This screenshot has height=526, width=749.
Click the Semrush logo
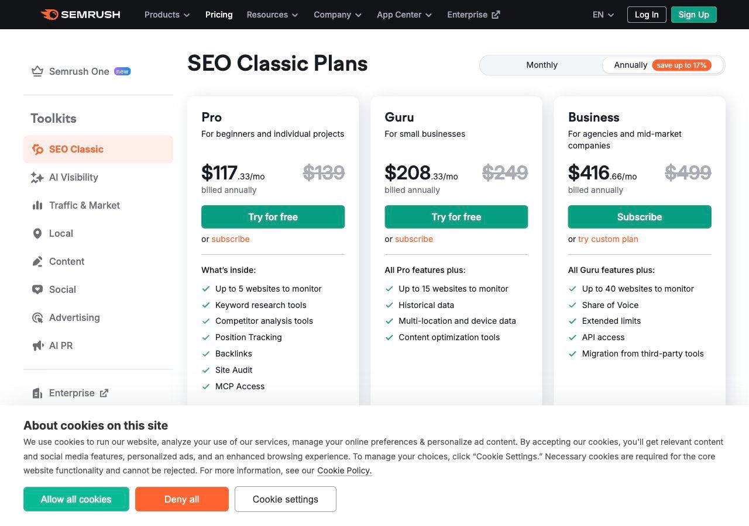tap(80, 15)
